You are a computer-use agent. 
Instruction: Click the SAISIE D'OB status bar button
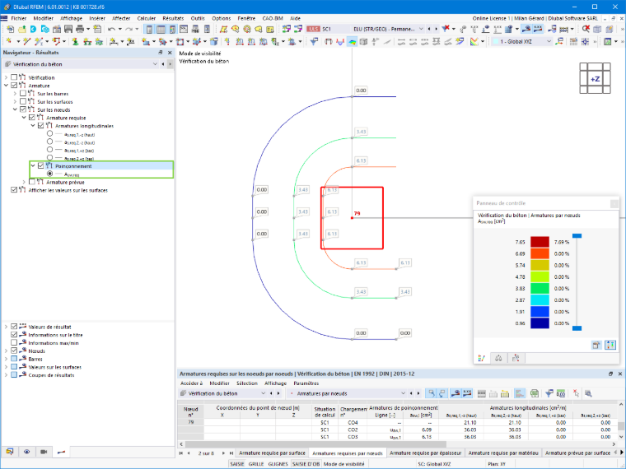(x=306, y=464)
